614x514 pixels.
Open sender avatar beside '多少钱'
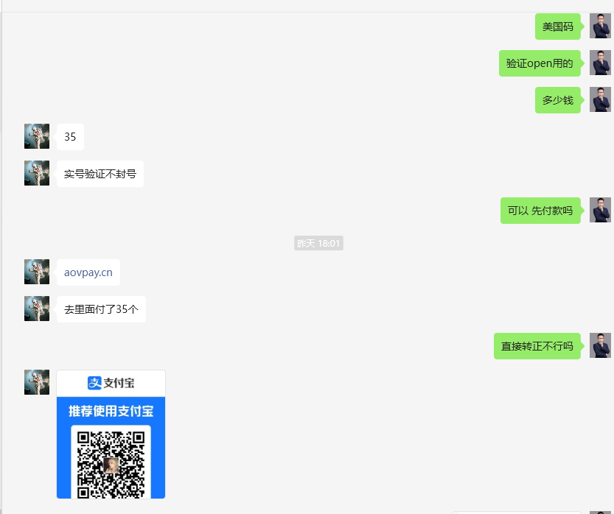click(600, 99)
